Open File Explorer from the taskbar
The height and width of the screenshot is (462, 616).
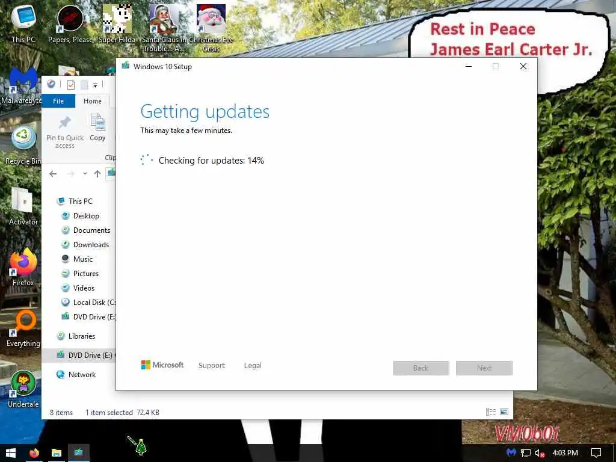coord(57,453)
